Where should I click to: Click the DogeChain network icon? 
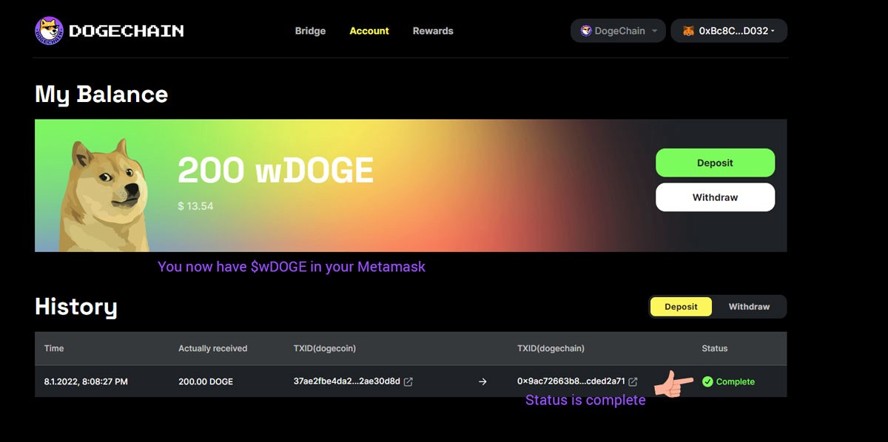click(586, 31)
